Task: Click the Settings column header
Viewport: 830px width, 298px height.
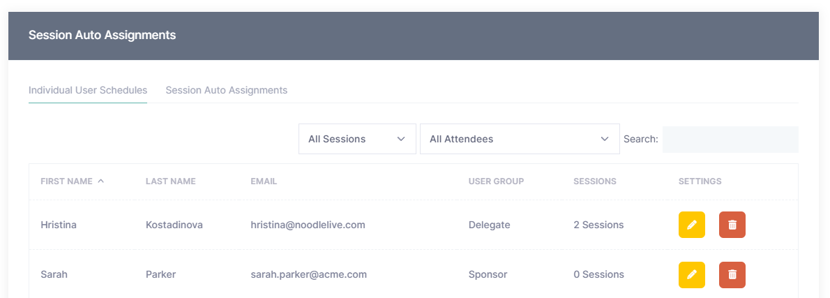Action: tap(700, 181)
